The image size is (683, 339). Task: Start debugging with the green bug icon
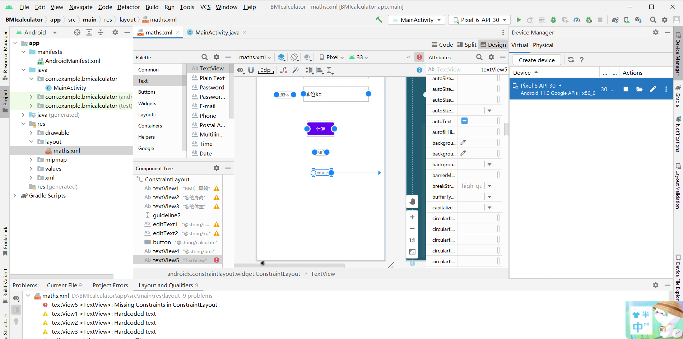point(553,20)
